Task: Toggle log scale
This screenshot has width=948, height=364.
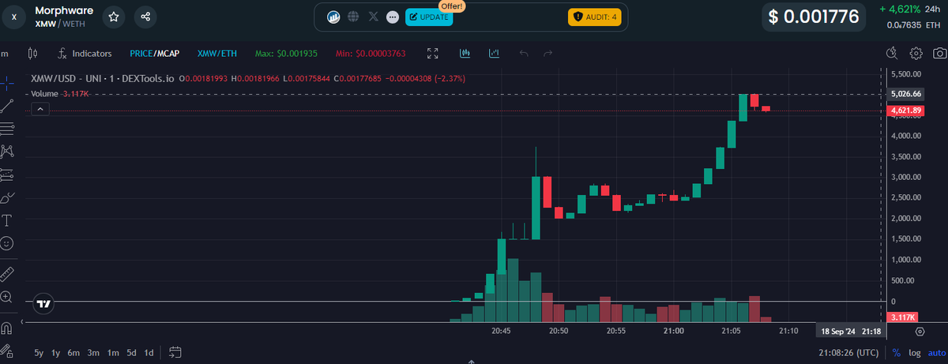Action: [915, 352]
